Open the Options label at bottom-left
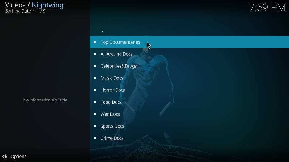Image resolution: width=289 pixels, height=162 pixels. [x=18, y=157]
